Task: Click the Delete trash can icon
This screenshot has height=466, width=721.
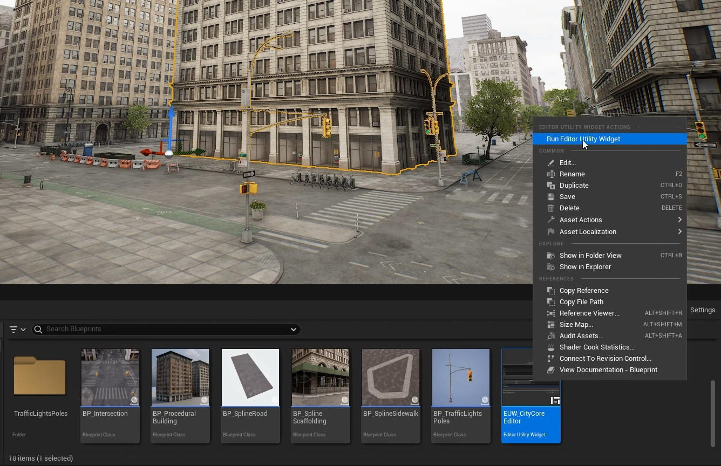Action: click(550, 208)
